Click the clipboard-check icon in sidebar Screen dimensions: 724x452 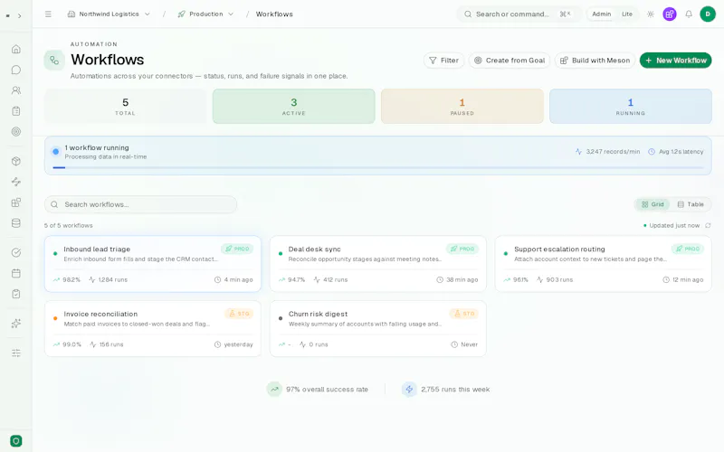(x=16, y=294)
